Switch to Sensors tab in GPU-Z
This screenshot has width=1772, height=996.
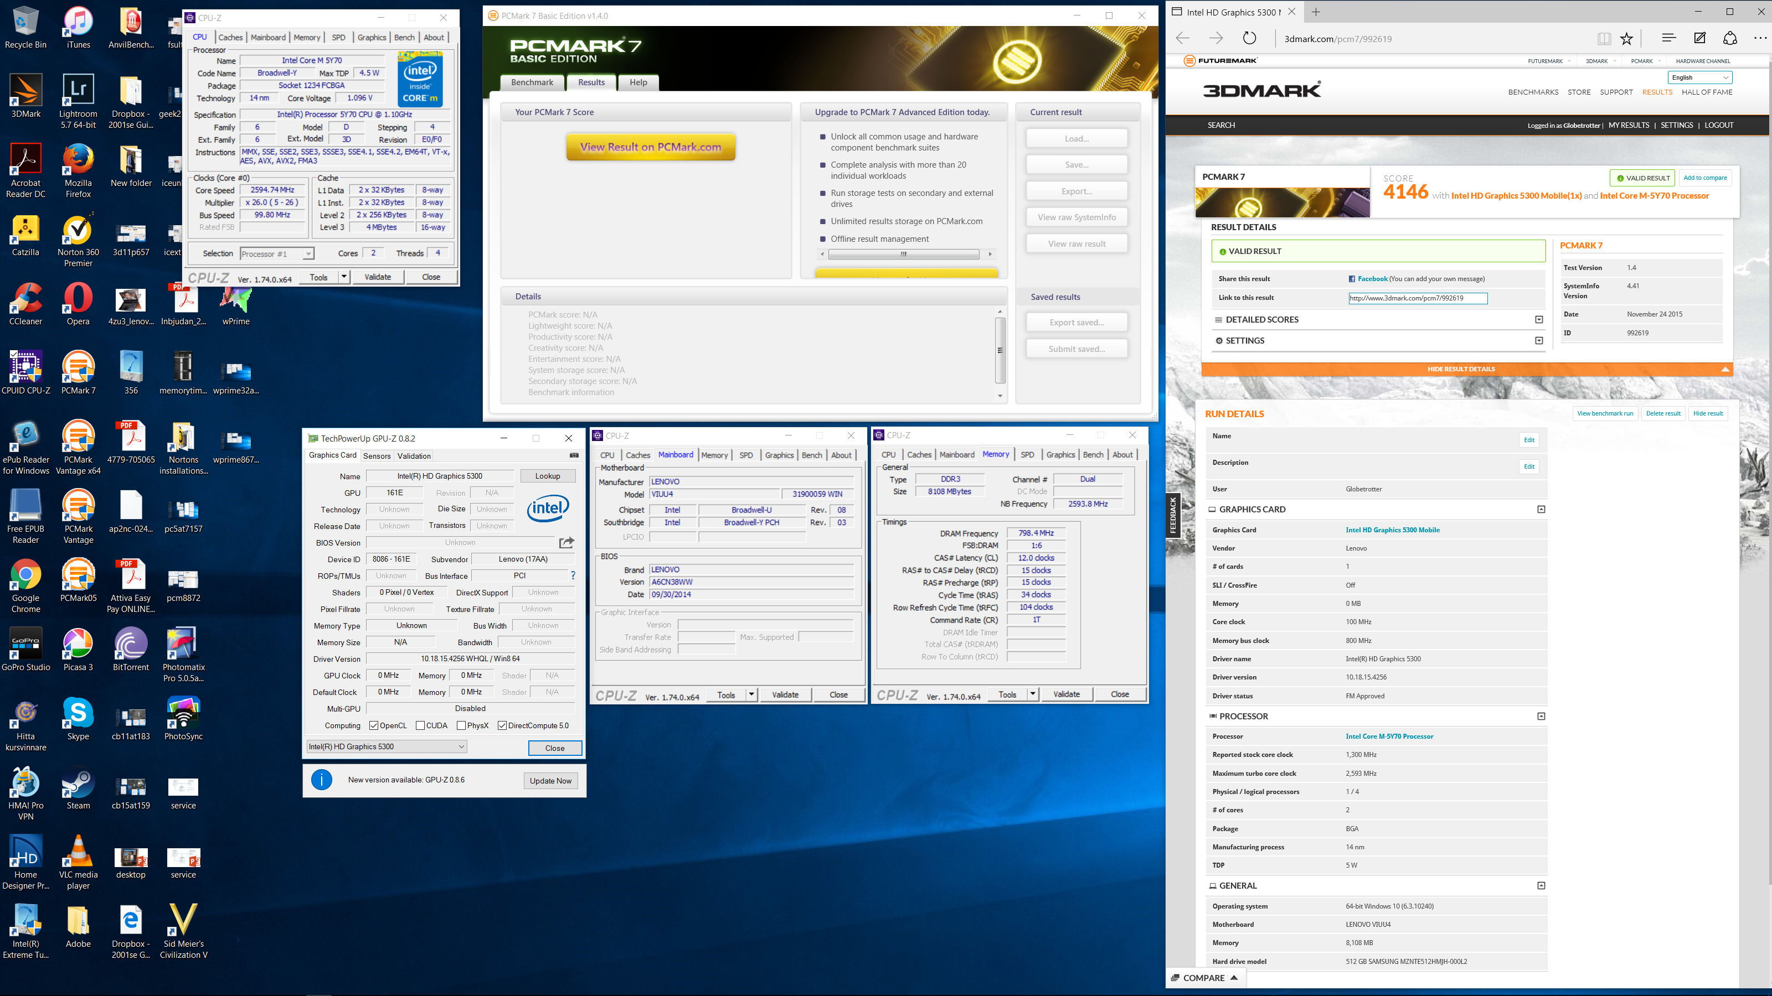point(377,456)
